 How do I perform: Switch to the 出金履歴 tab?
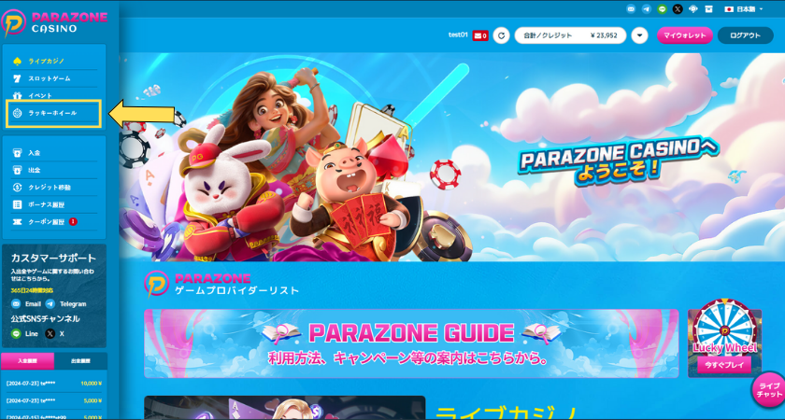coord(80,360)
